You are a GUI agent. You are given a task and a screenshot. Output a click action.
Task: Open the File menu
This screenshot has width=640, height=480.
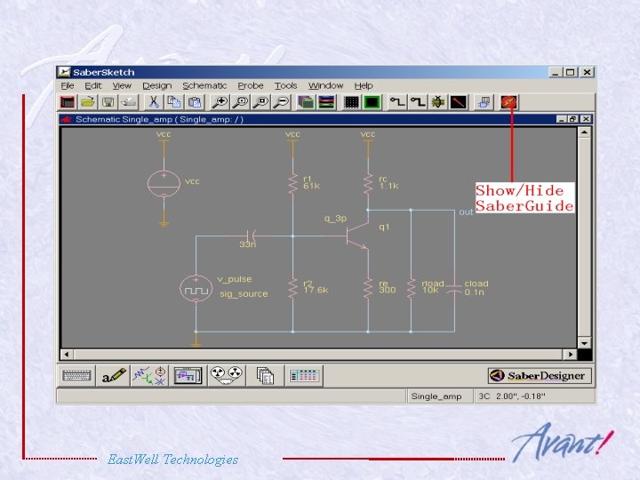tap(68, 85)
